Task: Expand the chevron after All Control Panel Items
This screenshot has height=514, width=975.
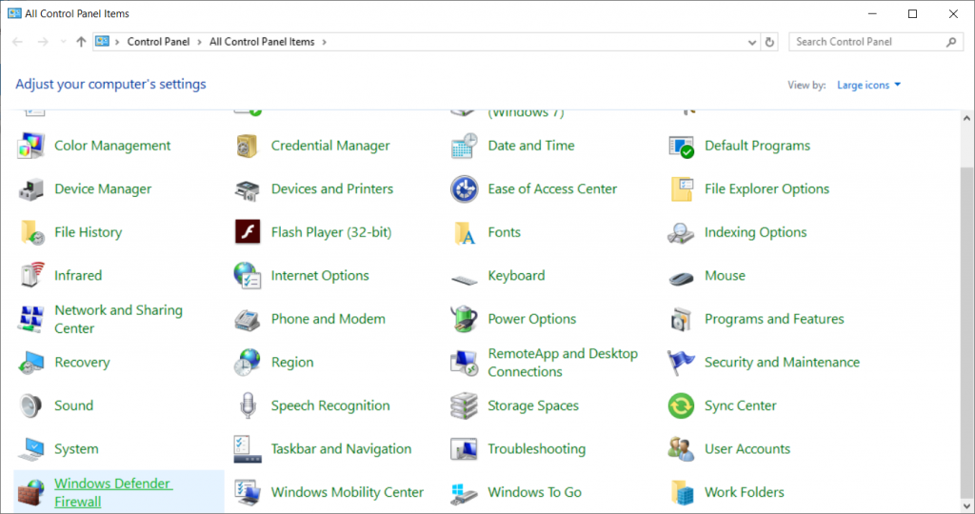Action: tap(324, 42)
